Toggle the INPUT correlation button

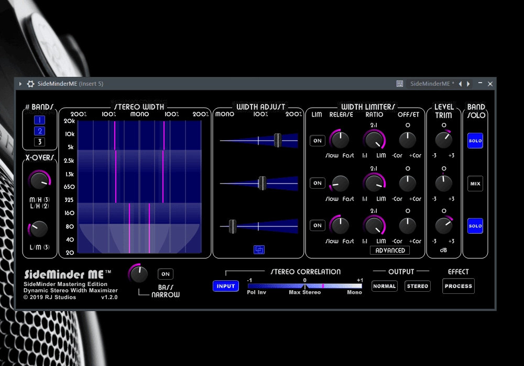(x=225, y=286)
